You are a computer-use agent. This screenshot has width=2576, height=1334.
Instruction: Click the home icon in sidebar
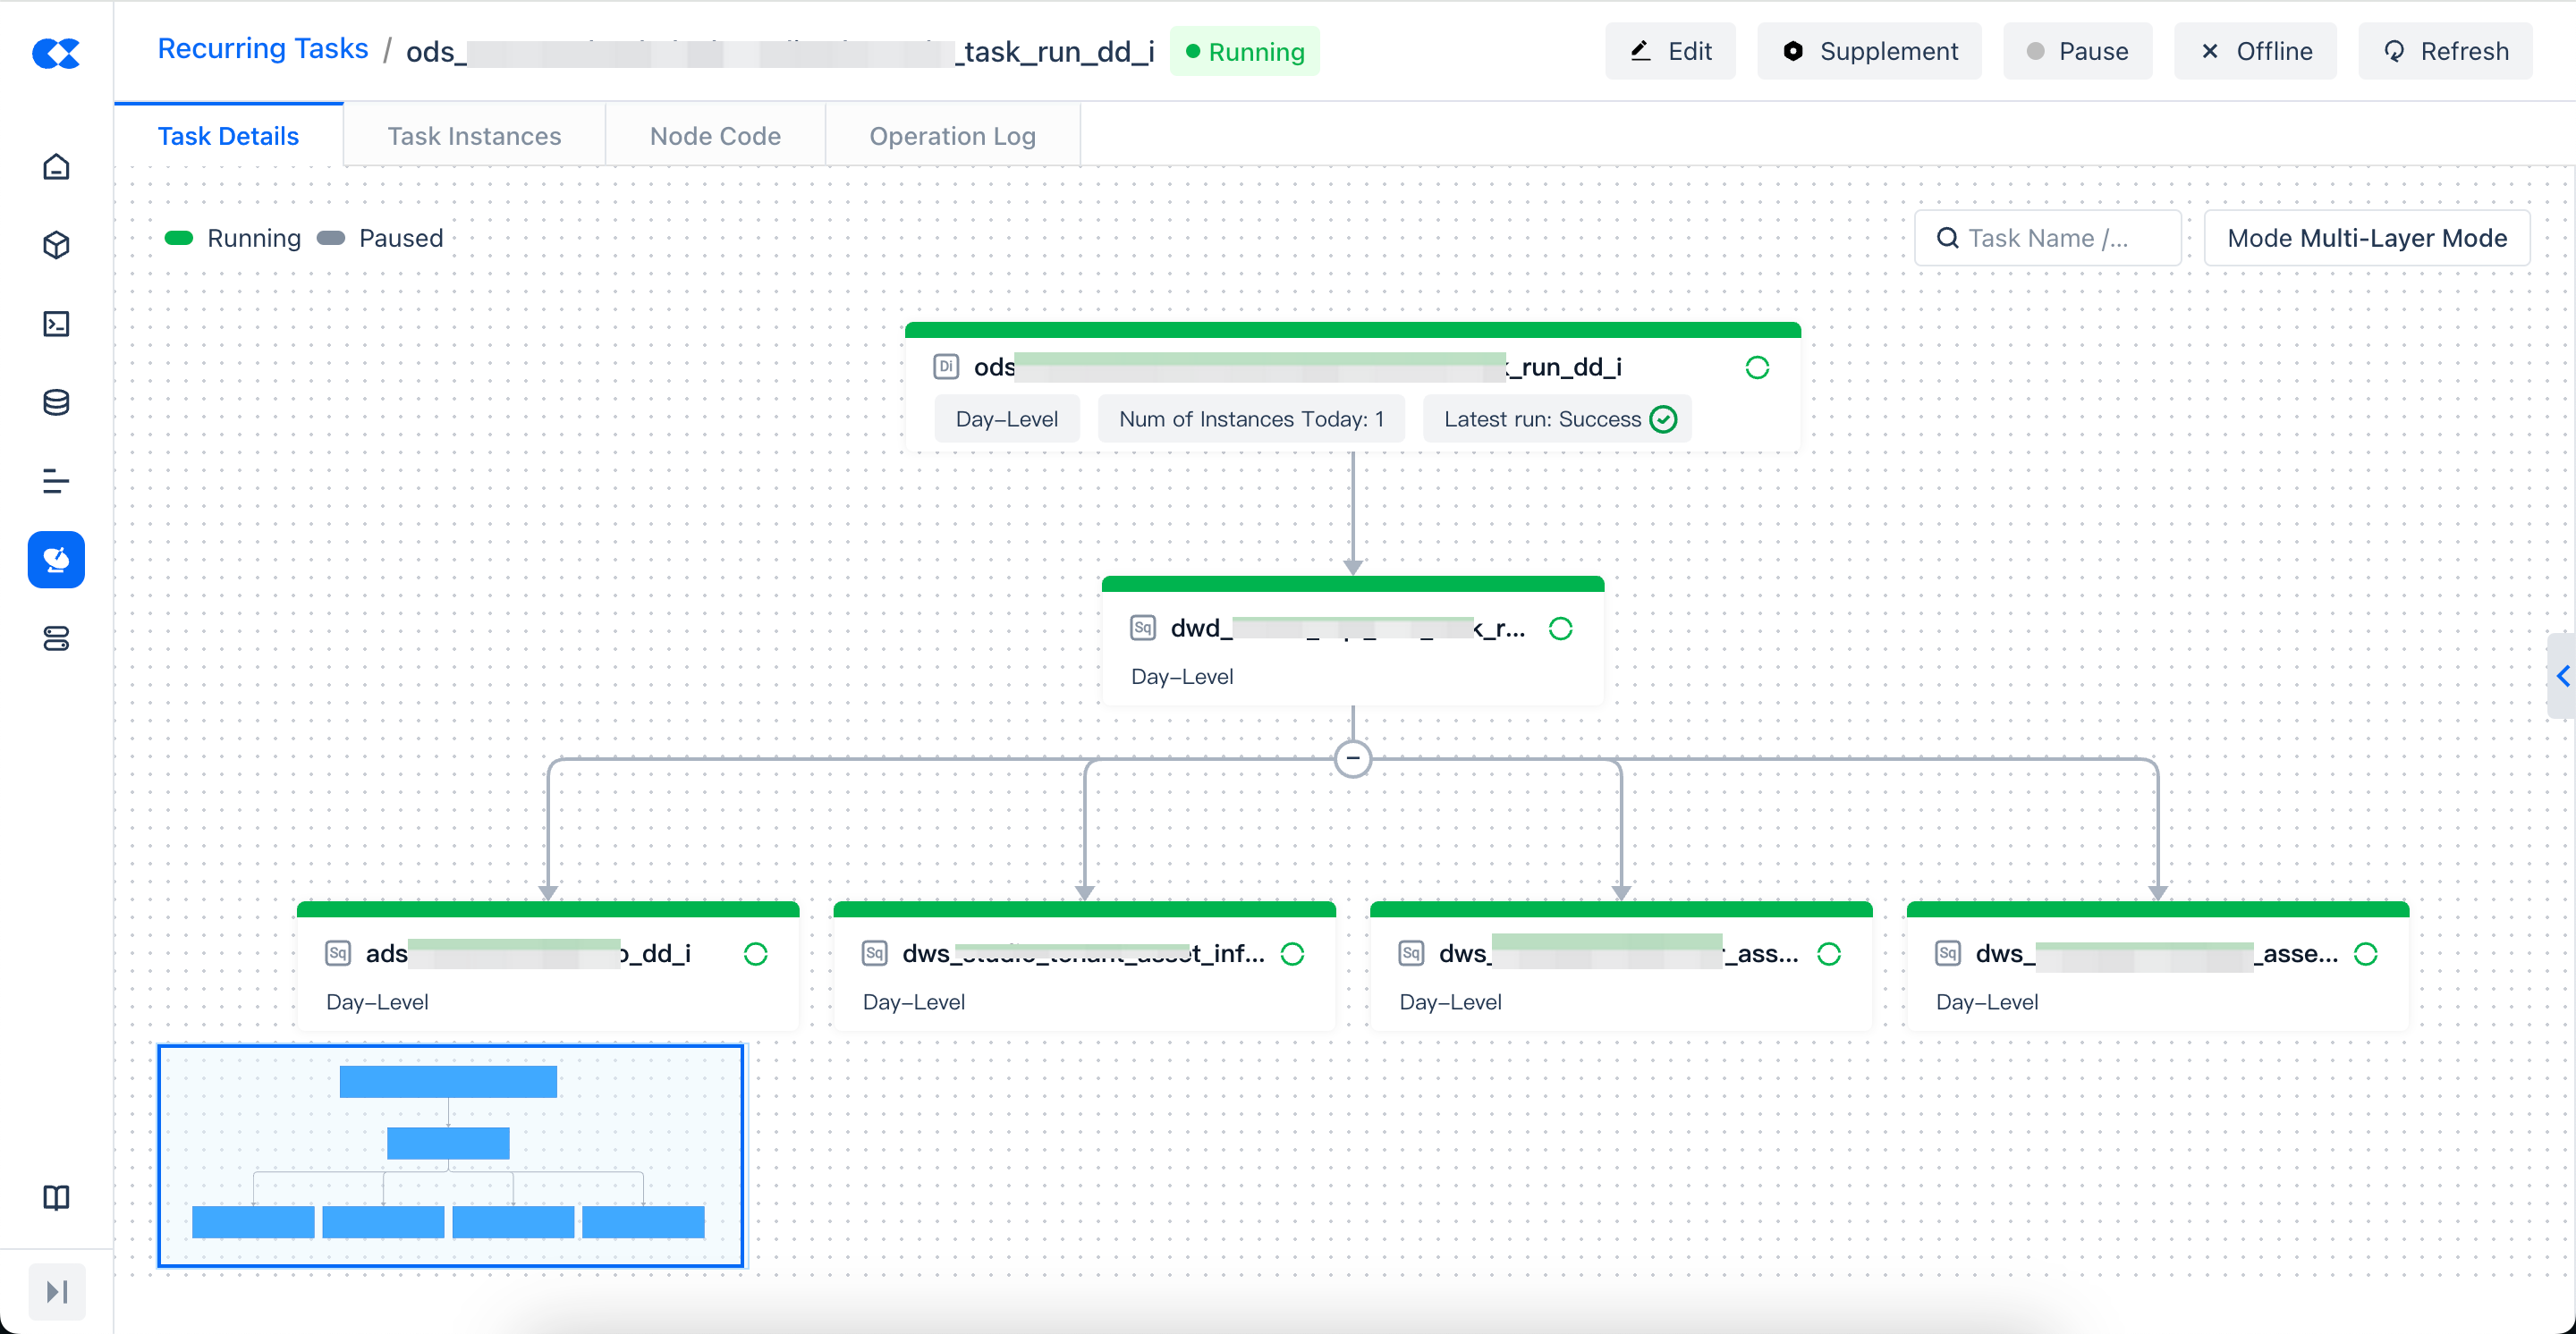(56, 166)
